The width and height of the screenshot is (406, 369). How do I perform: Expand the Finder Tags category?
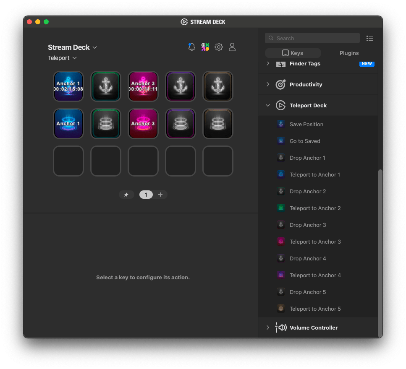[268, 63]
